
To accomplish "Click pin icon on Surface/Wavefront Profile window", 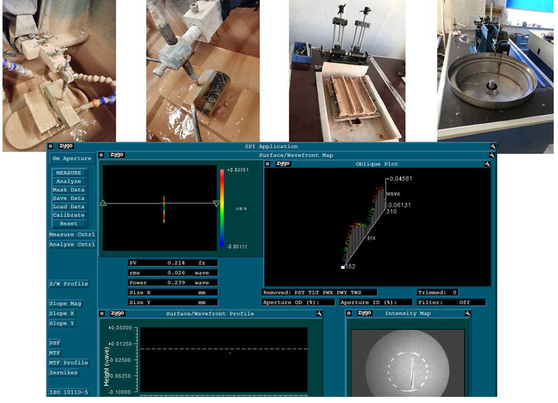I will (x=318, y=313).
